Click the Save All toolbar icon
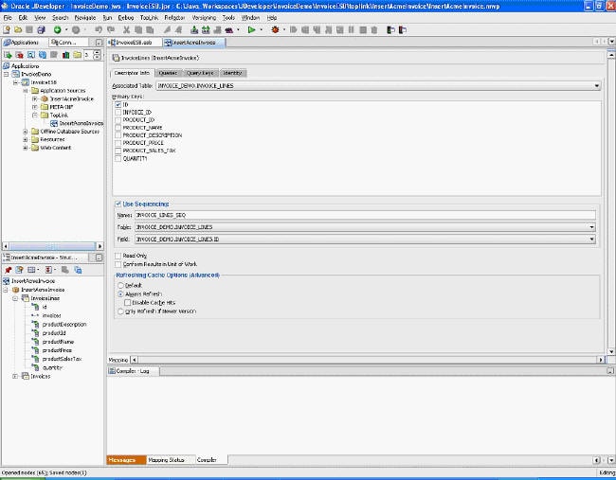Screen dimensions: 616x480 pyautogui.click(x=41, y=30)
